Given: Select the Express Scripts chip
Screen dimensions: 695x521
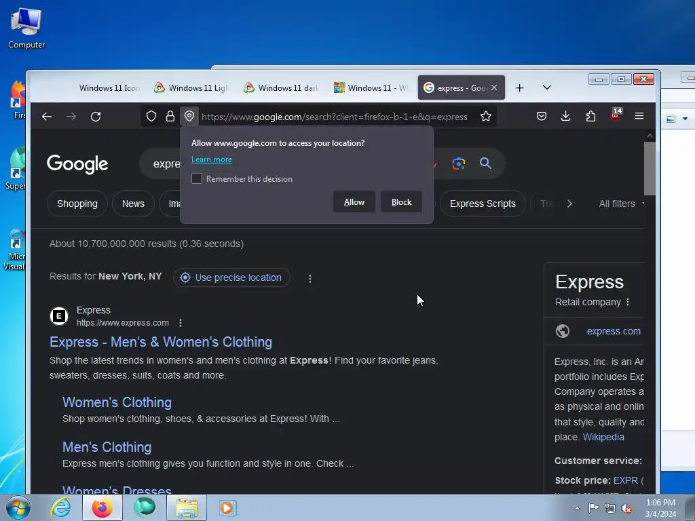Looking at the screenshot, I should [483, 204].
